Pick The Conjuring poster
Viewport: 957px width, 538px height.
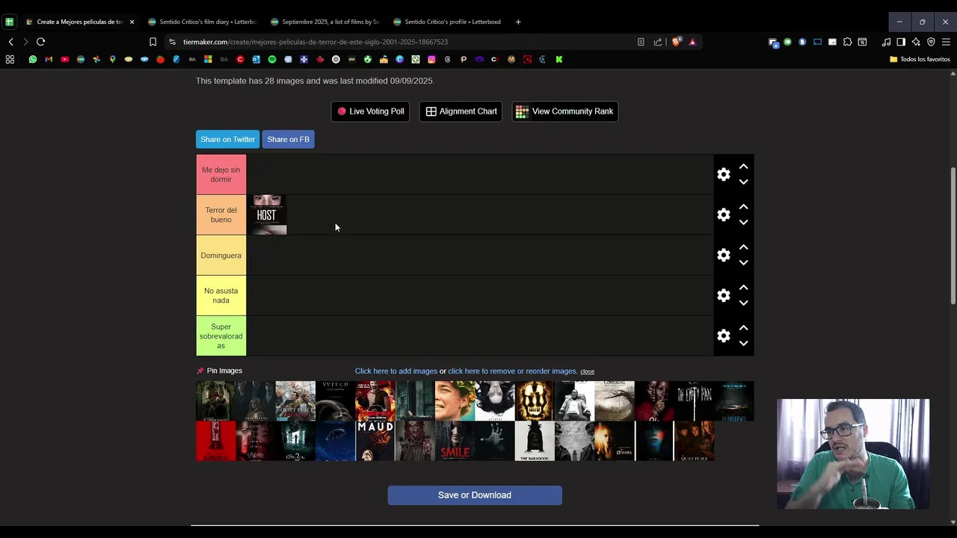[x=615, y=401]
